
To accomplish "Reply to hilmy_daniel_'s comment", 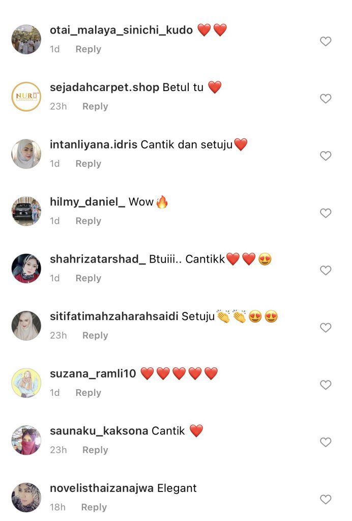I will coord(89,221).
